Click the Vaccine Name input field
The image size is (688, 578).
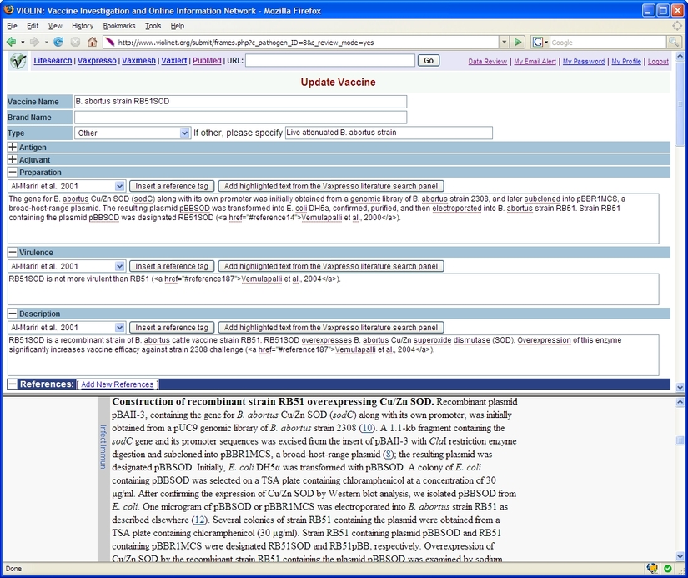tap(240, 102)
